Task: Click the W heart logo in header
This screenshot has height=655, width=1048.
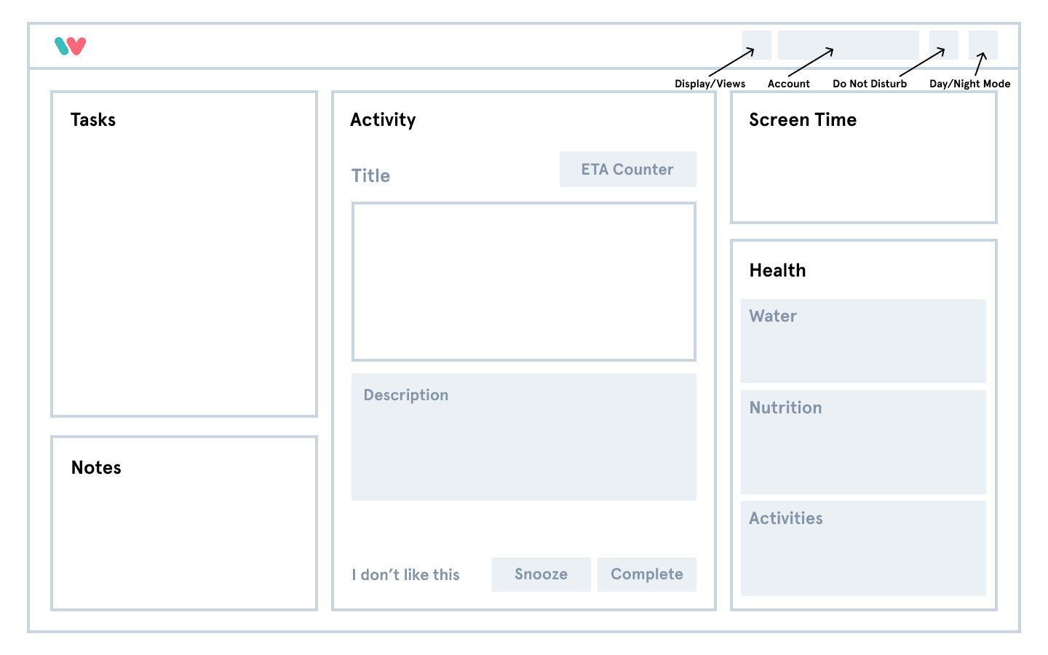Action: point(71,46)
